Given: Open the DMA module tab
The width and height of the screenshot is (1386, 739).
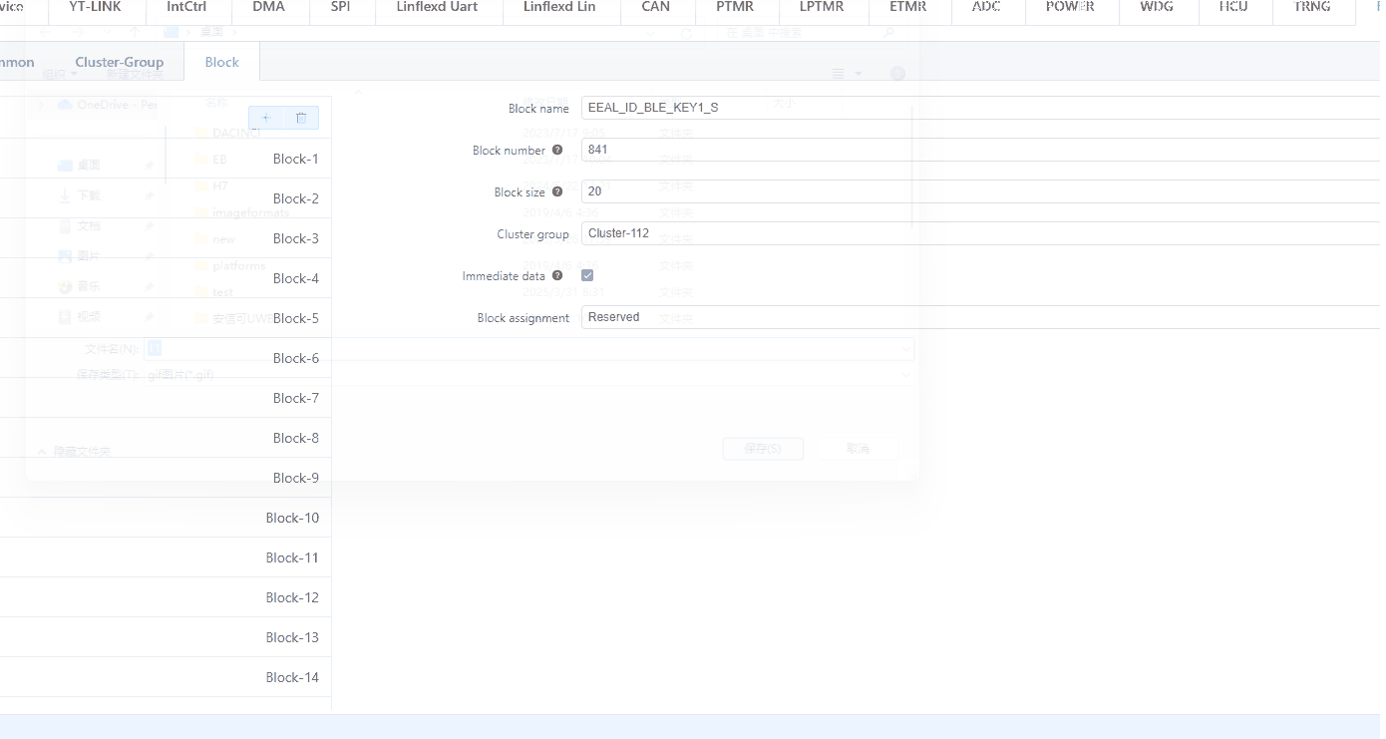Looking at the screenshot, I should pos(268,7).
